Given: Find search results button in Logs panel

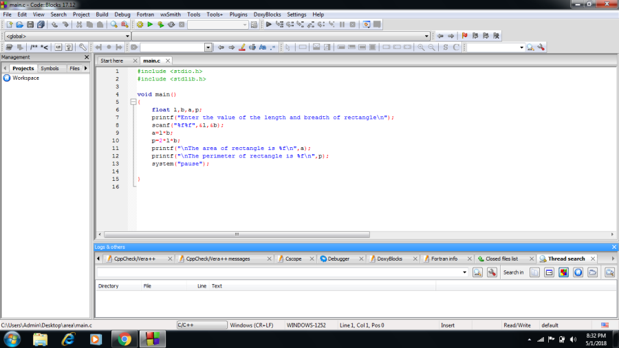Looking at the screenshot, I should point(477,272).
